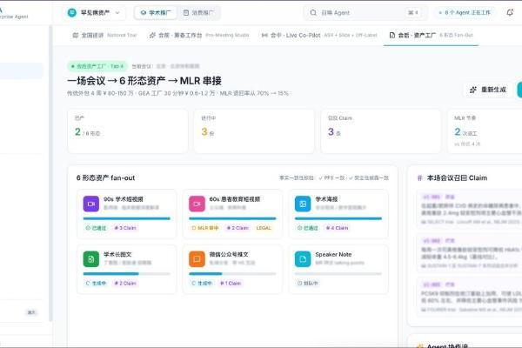Click the 1 Claim tag on 微信公众号推文
The image size is (522, 348).
click(231, 284)
